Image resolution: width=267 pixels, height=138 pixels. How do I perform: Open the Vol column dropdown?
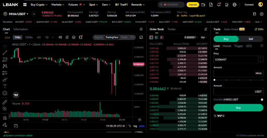(204, 37)
